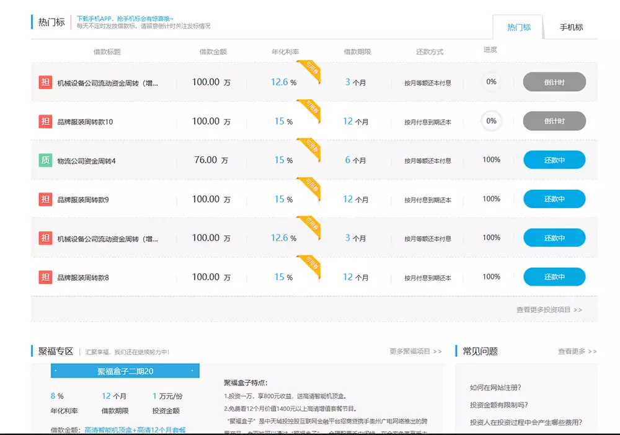The width and height of the screenshot is (620, 435).
Task: Click the 担 badge beside 品牌服装周转款9
Action: [x=45, y=199]
